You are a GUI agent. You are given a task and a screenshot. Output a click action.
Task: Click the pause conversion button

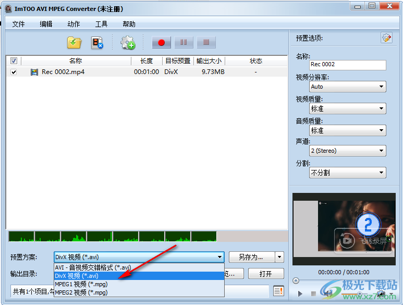[184, 42]
